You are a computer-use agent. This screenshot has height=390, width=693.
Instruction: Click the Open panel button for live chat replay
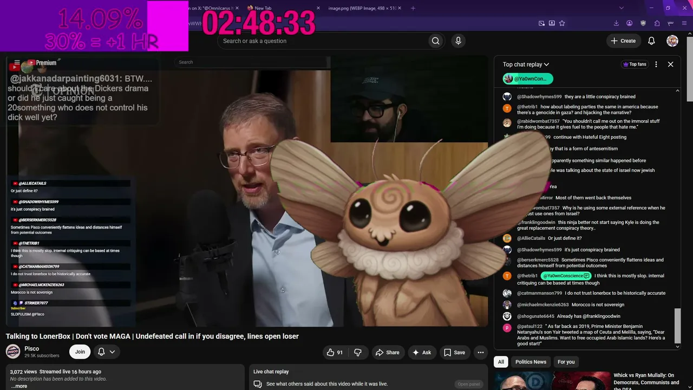click(469, 384)
